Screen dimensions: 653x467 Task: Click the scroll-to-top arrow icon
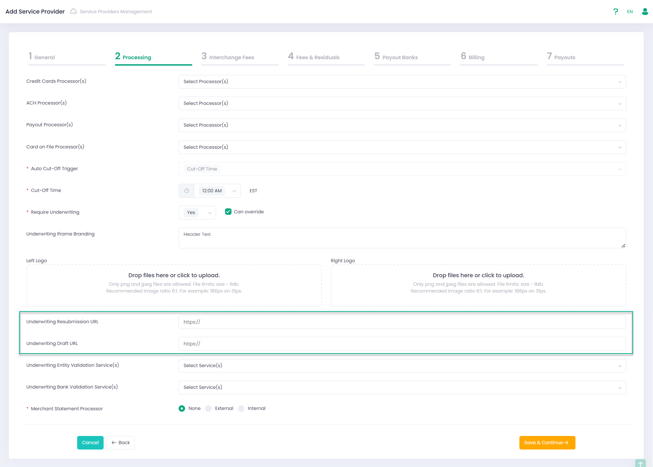pyautogui.click(x=640, y=463)
